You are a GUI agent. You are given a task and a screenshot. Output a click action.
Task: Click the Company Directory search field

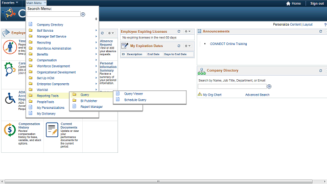232,86
